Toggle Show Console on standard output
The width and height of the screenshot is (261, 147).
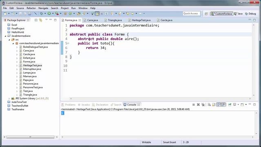point(219,105)
